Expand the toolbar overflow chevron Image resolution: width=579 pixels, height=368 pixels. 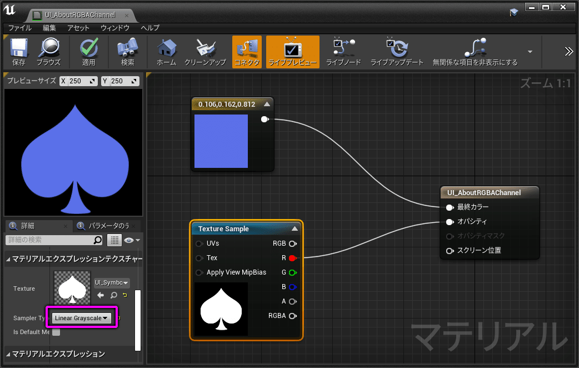click(x=568, y=52)
